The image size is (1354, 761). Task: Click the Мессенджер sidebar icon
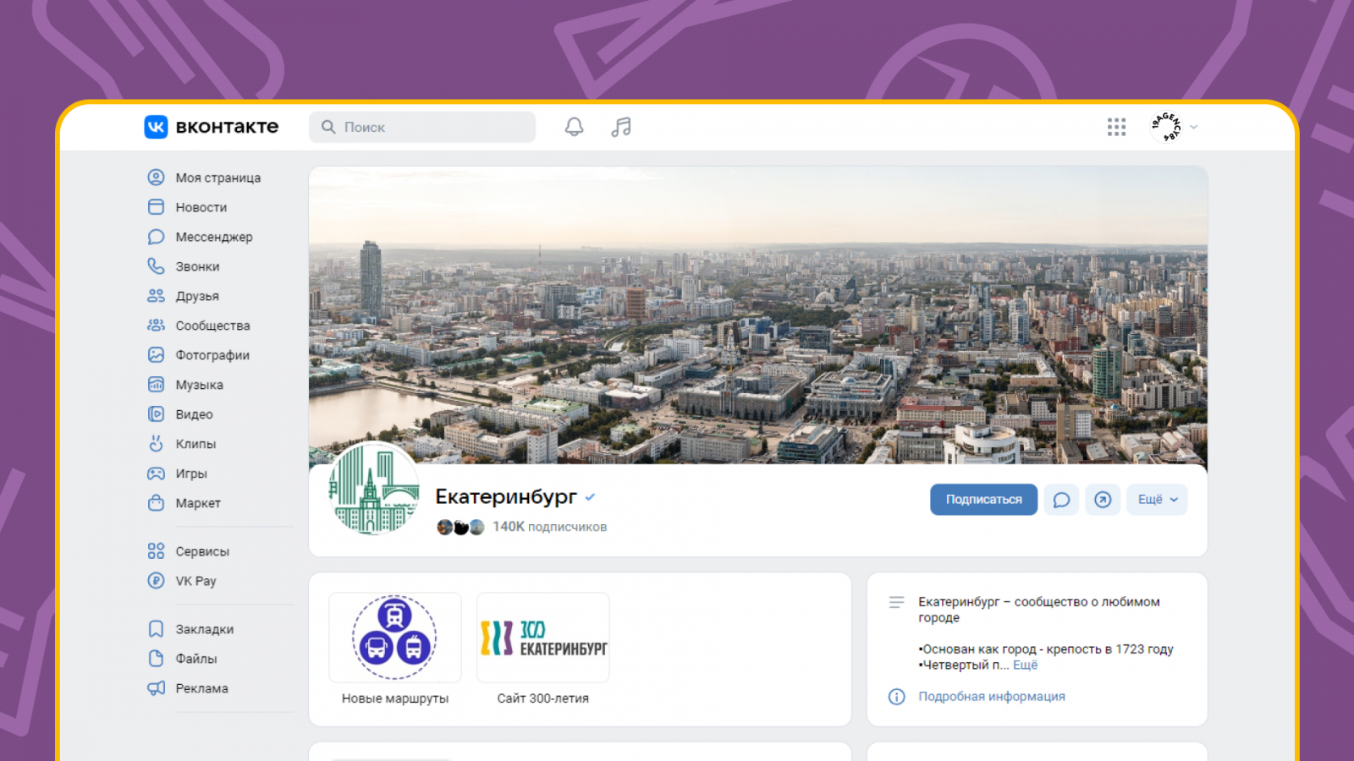tap(156, 237)
